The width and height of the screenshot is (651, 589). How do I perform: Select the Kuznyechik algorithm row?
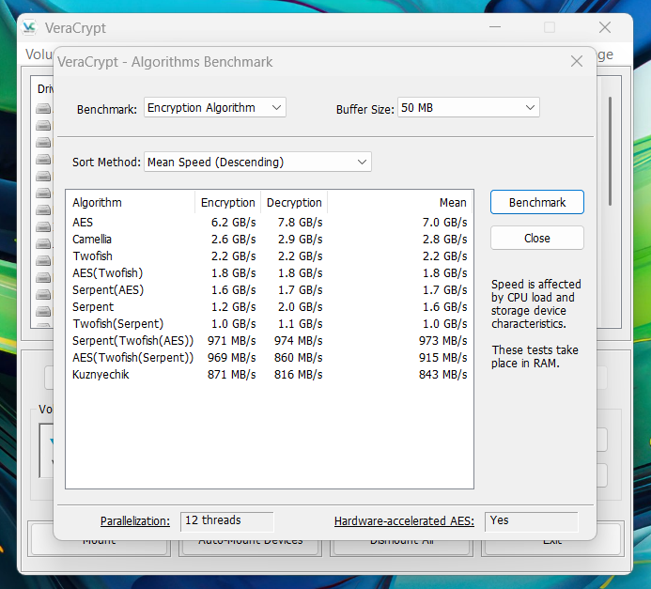(x=270, y=375)
